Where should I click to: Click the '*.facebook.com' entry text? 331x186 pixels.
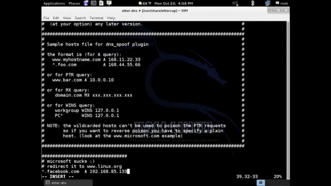point(61,171)
